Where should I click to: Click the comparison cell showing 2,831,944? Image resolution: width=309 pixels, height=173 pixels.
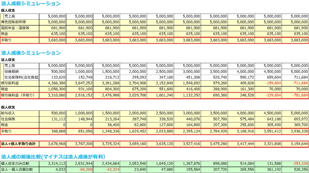[80, 164]
